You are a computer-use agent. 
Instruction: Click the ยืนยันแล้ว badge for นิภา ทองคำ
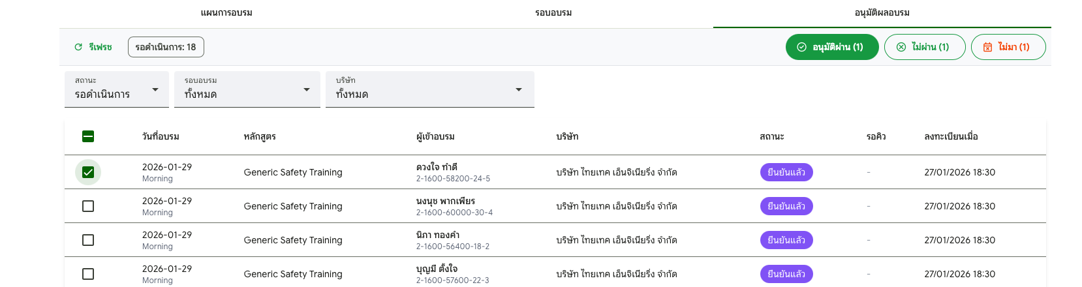click(786, 240)
